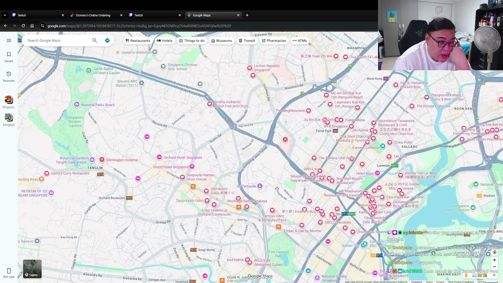The width and height of the screenshot is (503, 283).
Task: Click the Singapore Botanic Gardens label
Action: [75, 121]
